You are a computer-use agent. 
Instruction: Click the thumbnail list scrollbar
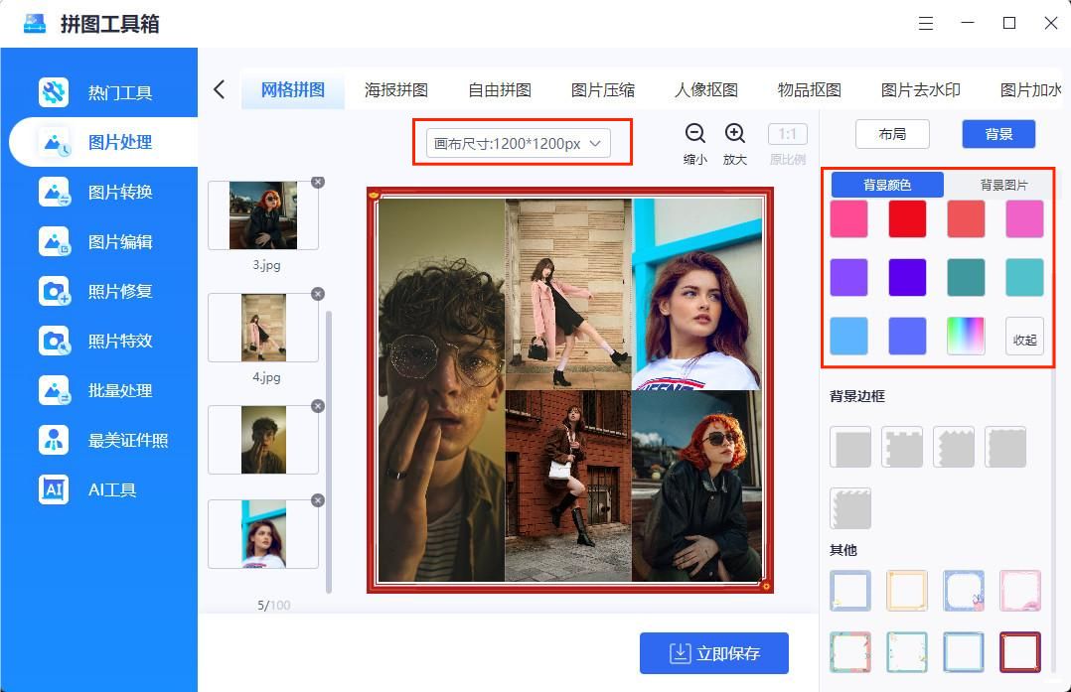[329, 451]
